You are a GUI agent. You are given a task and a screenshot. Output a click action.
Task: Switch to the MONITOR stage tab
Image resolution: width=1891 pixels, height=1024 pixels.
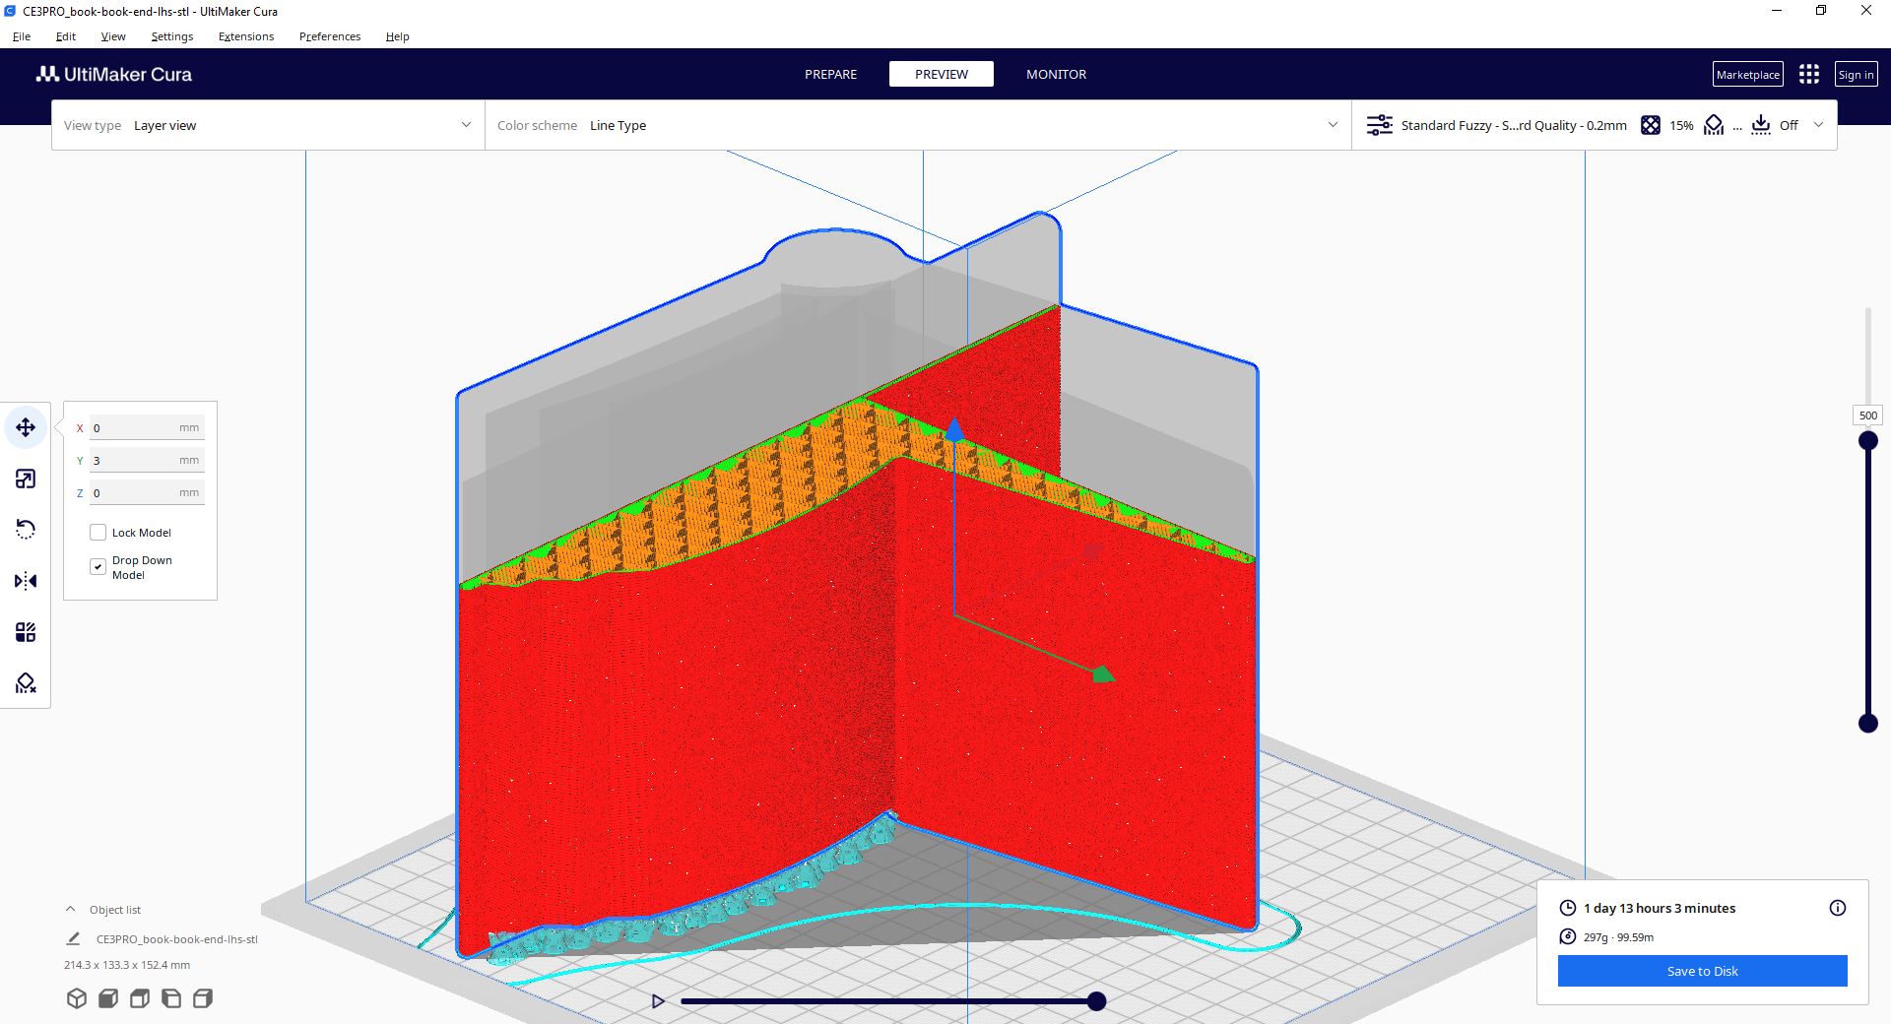coord(1056,74)
